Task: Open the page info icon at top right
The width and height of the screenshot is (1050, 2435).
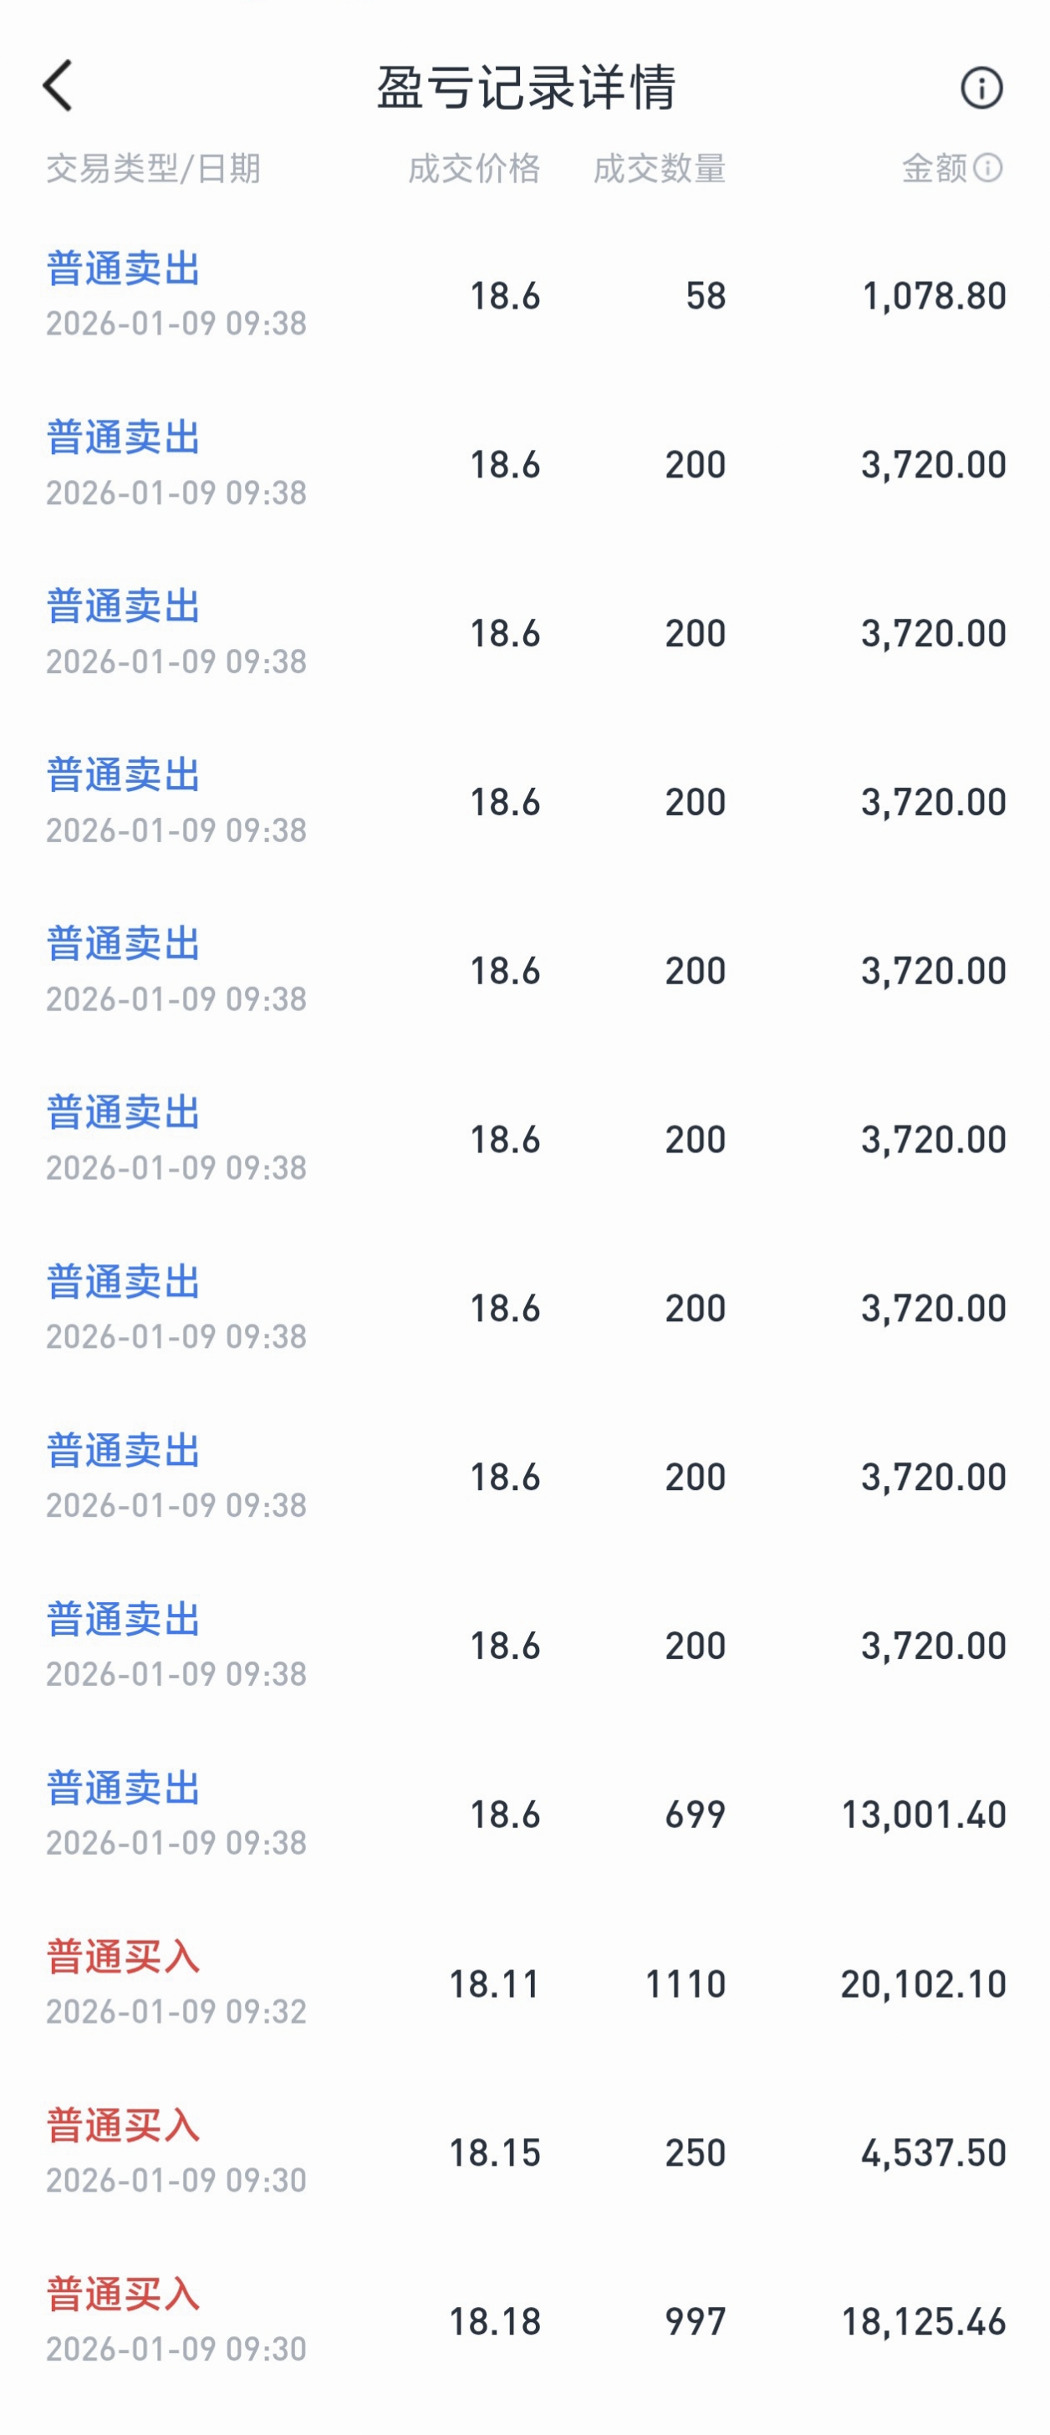Action: pos(981,88)
